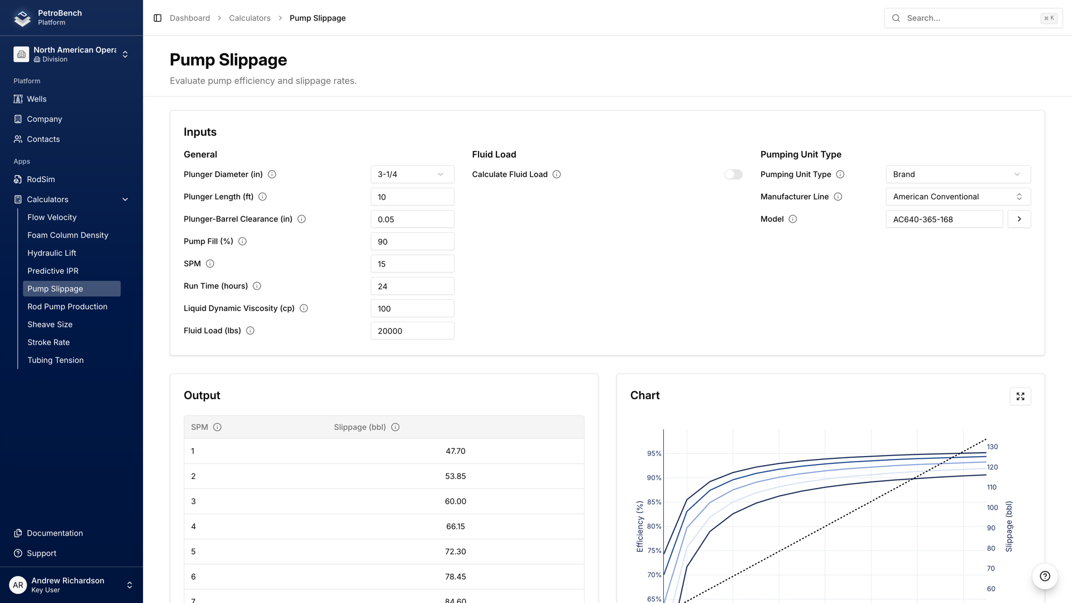This screenshot has height=603, width=1072.
Task: Click the PetroBench logo
Action: [22, 17]
